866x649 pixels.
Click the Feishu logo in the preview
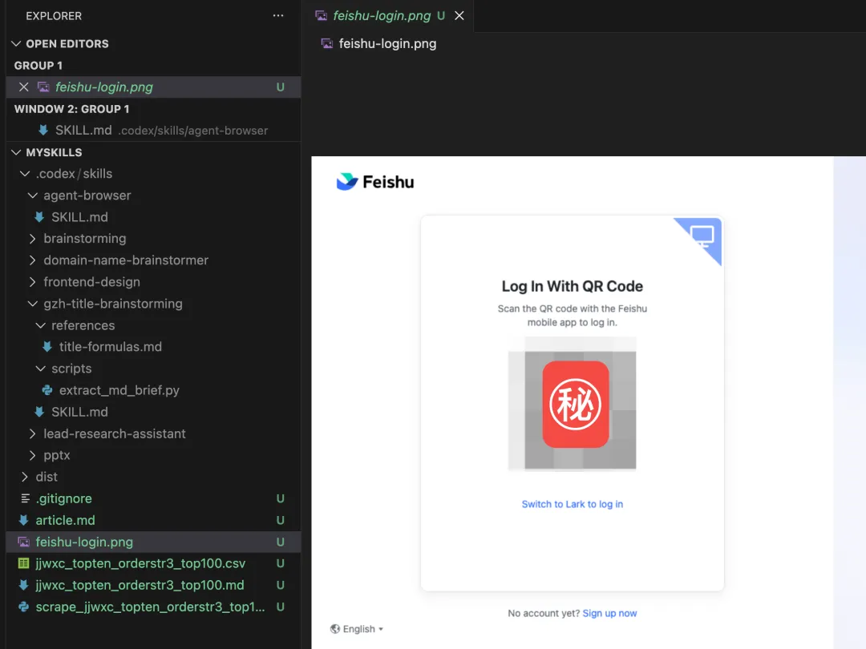[x=375, y=182]
